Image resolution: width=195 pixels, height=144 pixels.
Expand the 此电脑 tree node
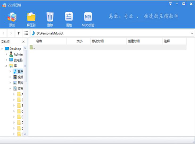click(6, 60)
